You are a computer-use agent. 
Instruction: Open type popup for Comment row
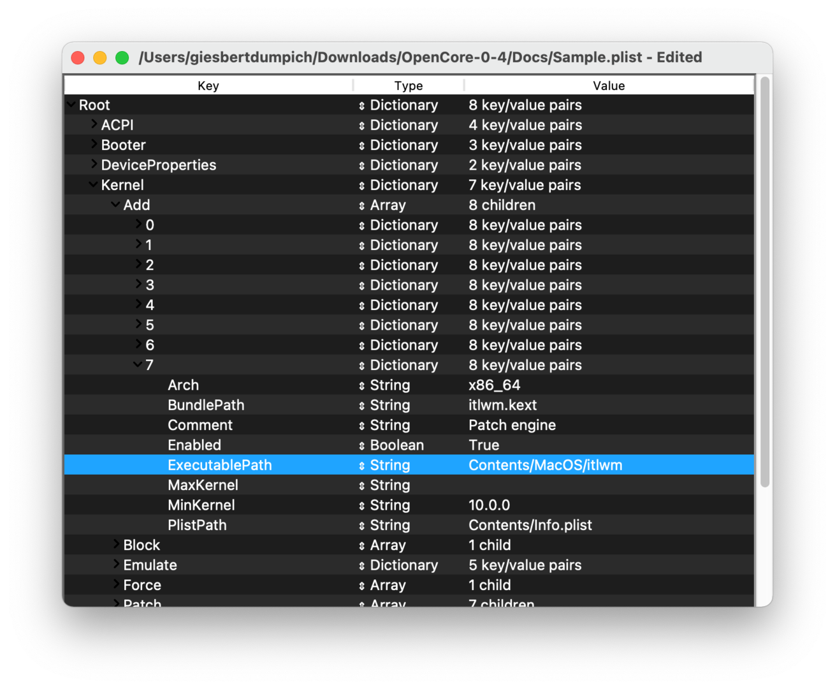pyautogui.click(x=361, y=426)
